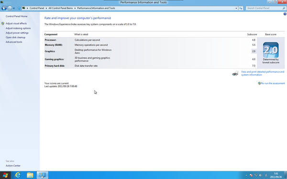Click the Control Panel icon in address bar
The height and width of the screenshot is (179, 287).
coord(23,8)
